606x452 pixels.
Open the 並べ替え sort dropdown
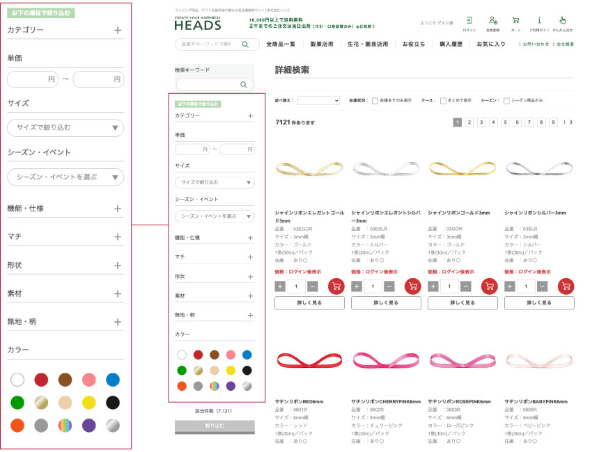point(318,101)
